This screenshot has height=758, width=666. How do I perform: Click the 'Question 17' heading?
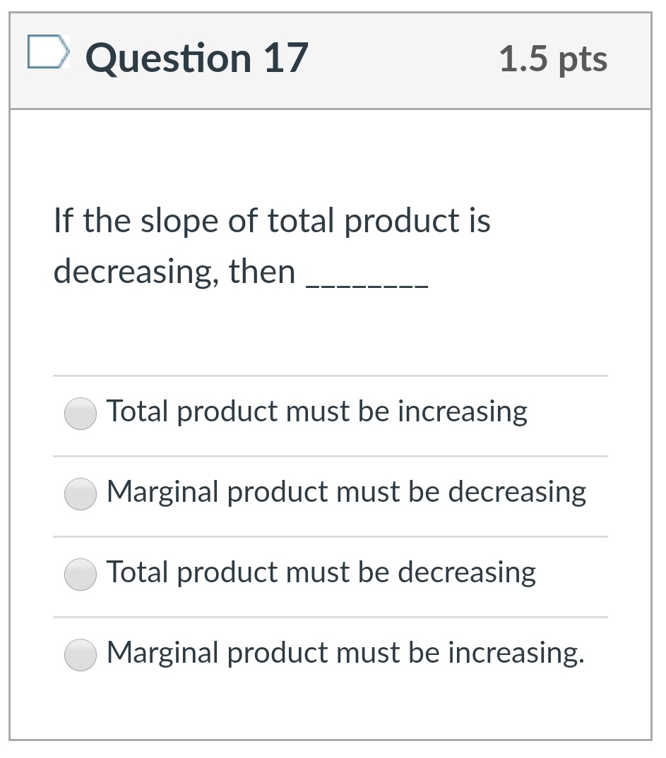pyautogui.click(x=198, y=58)
